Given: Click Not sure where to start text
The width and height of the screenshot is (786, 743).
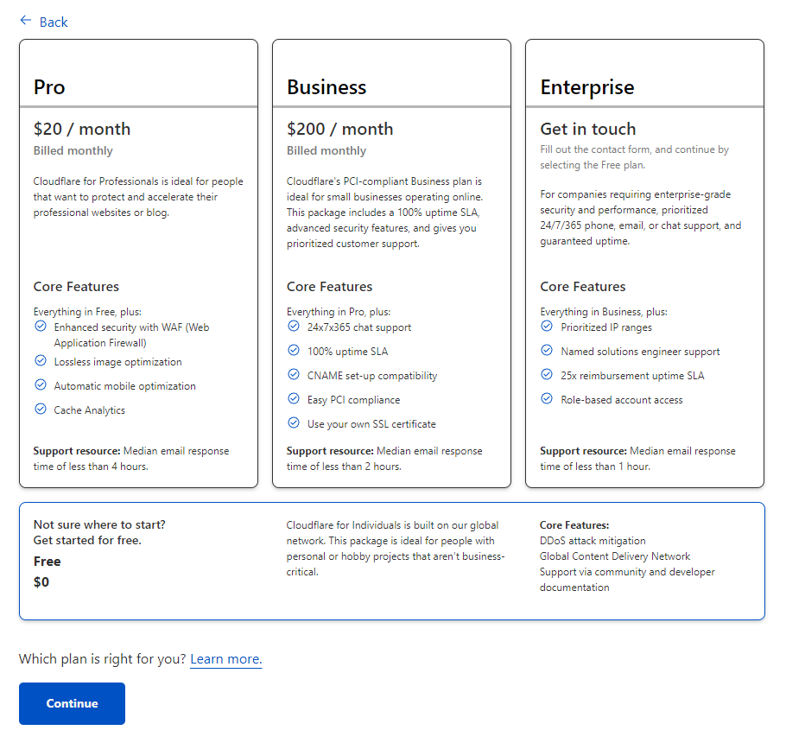Looking at the screenshot, I should click(x=99, y=524).
